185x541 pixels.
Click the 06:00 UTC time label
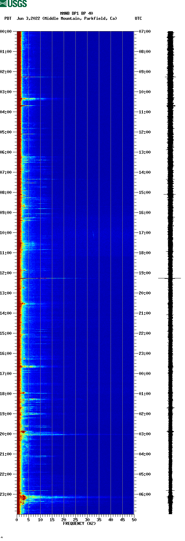coord(145,494)
